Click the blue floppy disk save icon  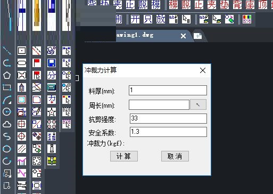pyautogui.click(x=52, y=63)
